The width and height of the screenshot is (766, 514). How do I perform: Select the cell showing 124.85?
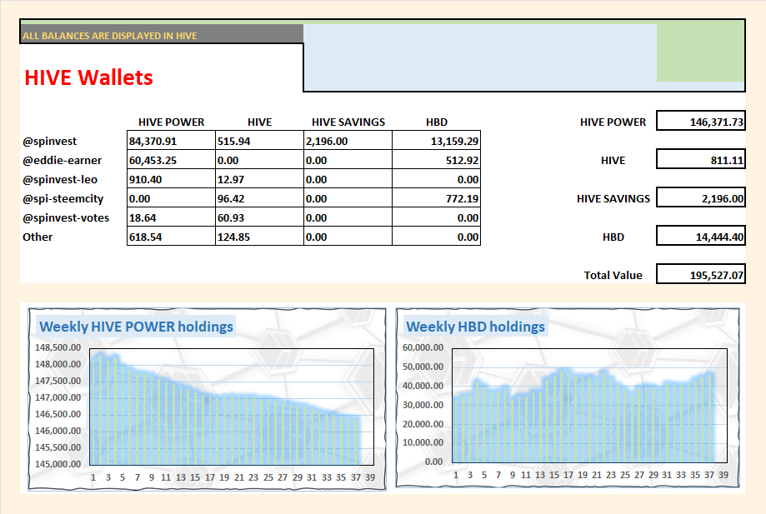(x=259, y=236)
